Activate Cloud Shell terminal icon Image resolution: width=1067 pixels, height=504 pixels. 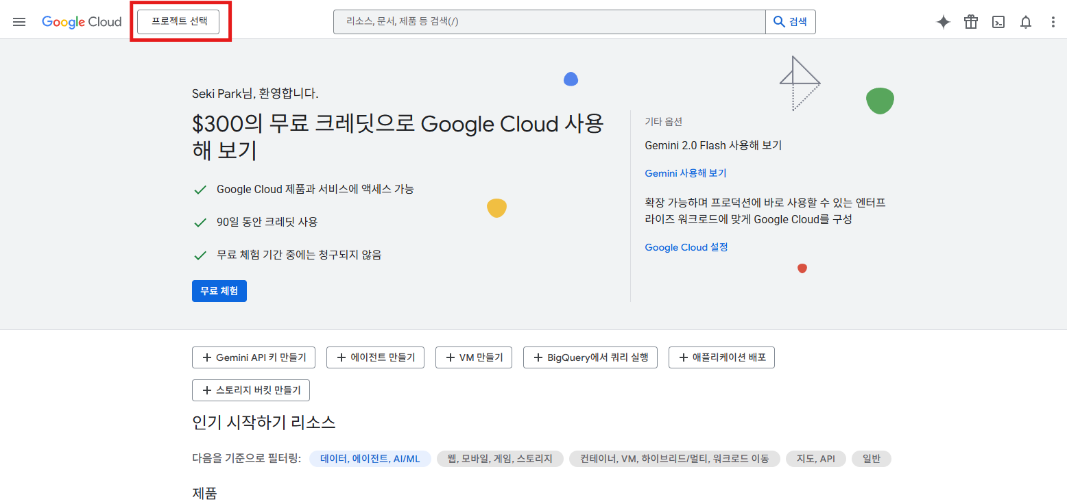998,22
